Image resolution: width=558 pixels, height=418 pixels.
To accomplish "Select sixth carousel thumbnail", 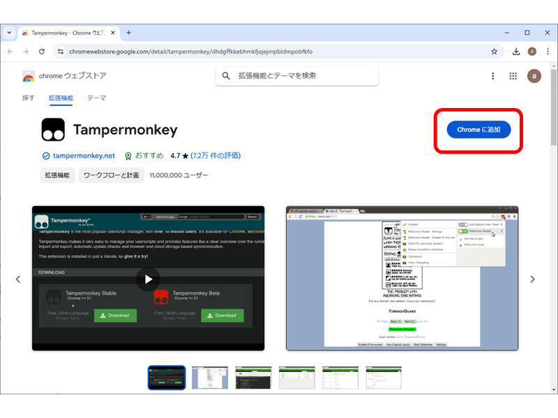I will (384, 378).
